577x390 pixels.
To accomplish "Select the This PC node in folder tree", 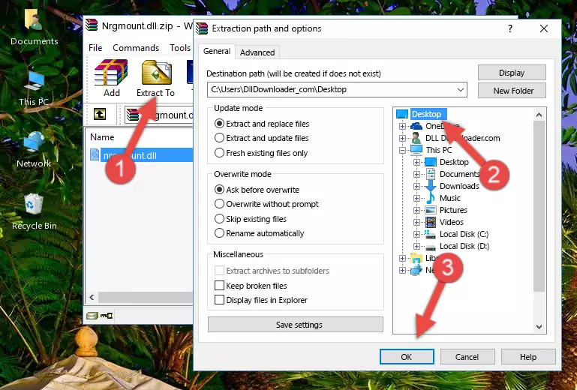I will tap(439, 150).
